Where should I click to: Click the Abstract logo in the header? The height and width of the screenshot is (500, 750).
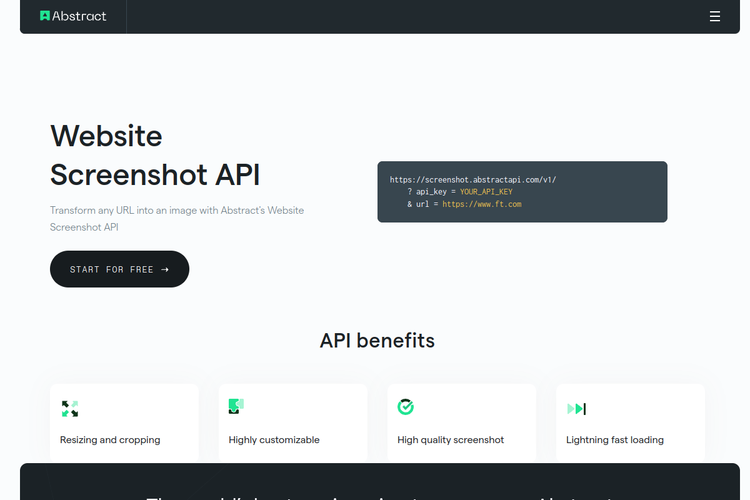[73, 16]
